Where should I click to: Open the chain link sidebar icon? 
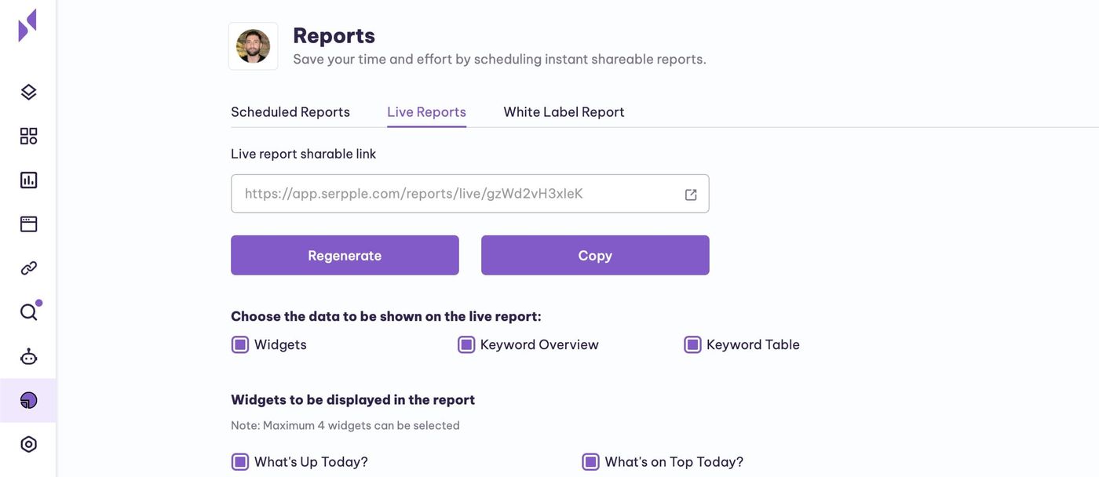coord(28,268)
